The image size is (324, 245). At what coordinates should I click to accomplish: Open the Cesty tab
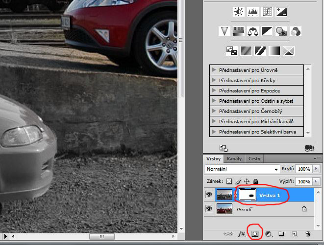point(254,159)
